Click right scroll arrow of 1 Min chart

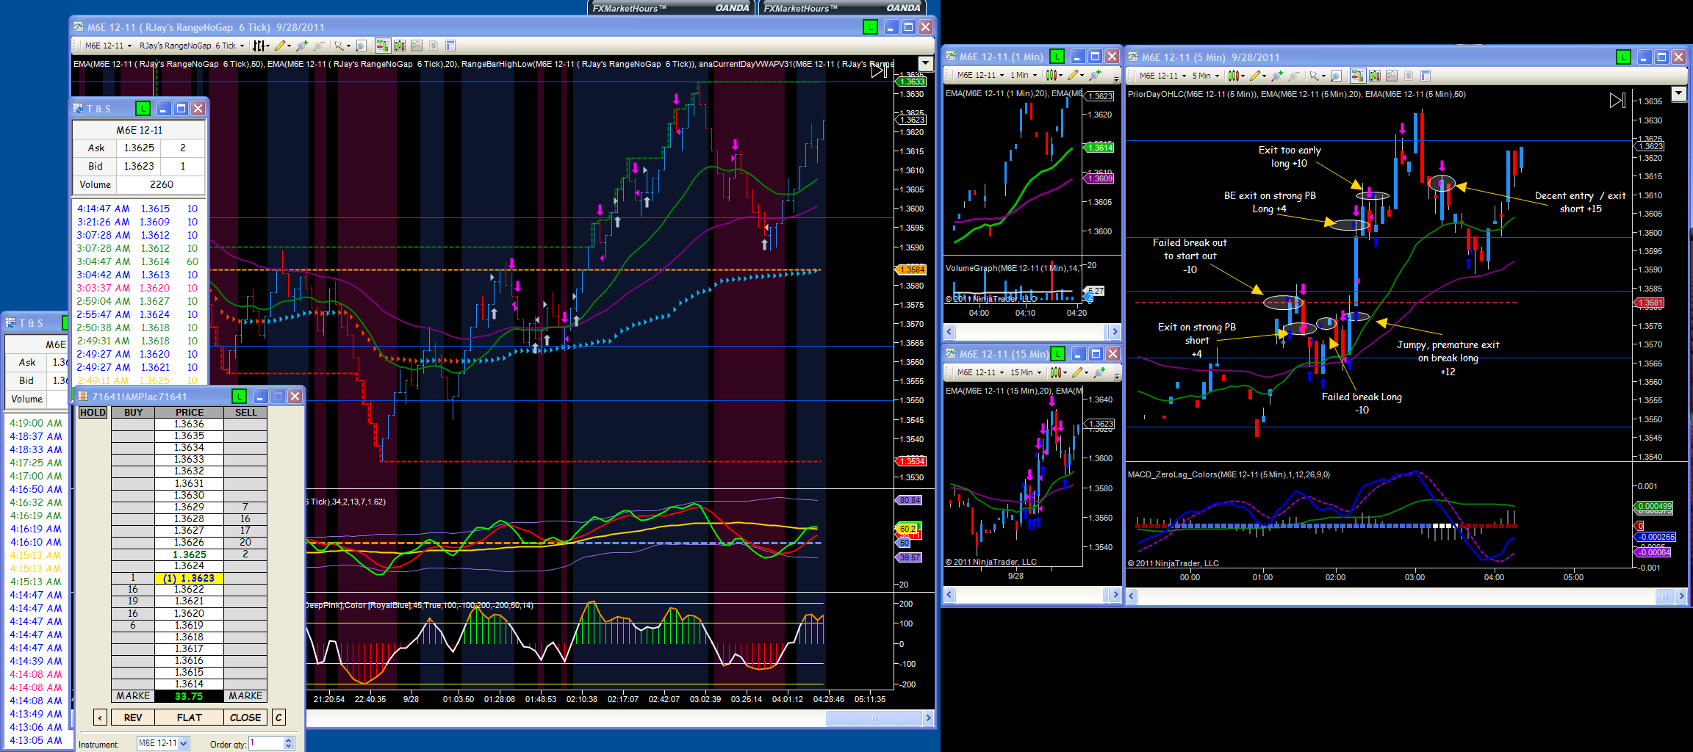tap(1115, 331)
